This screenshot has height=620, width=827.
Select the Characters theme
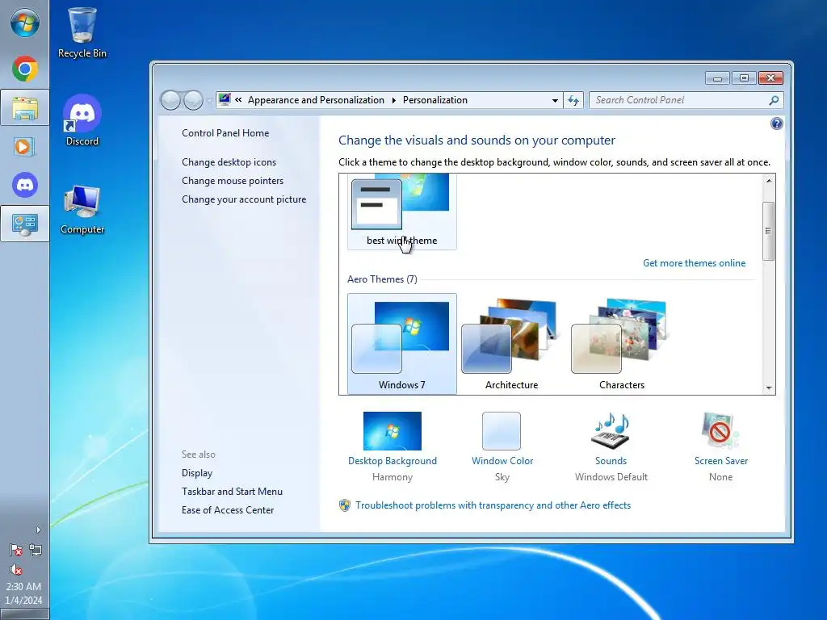[621, 344]
